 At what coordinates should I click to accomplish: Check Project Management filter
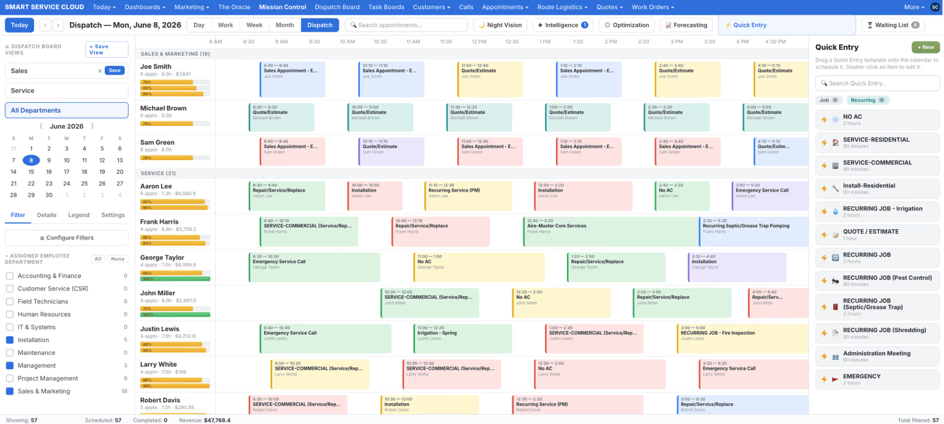point(9,379)
